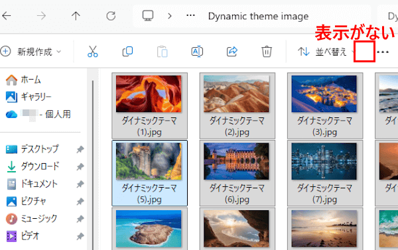This screenshot has width=398, height=250.
Task: Select ダイナミックテーマ (6).jpg thumbnail
Action: (236, 161)
